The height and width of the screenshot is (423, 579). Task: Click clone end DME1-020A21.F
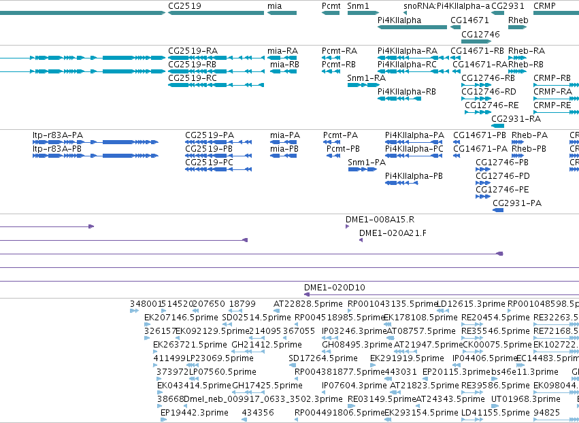point(361,240)
